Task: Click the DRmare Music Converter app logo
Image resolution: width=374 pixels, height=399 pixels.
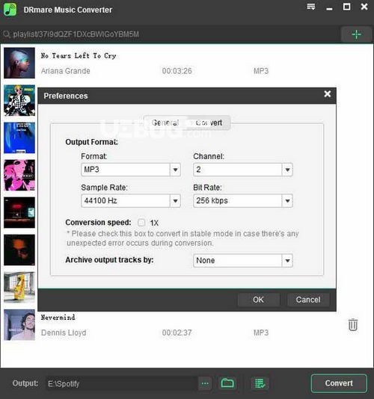Action: pyautogui.click(x=10, y=10)
